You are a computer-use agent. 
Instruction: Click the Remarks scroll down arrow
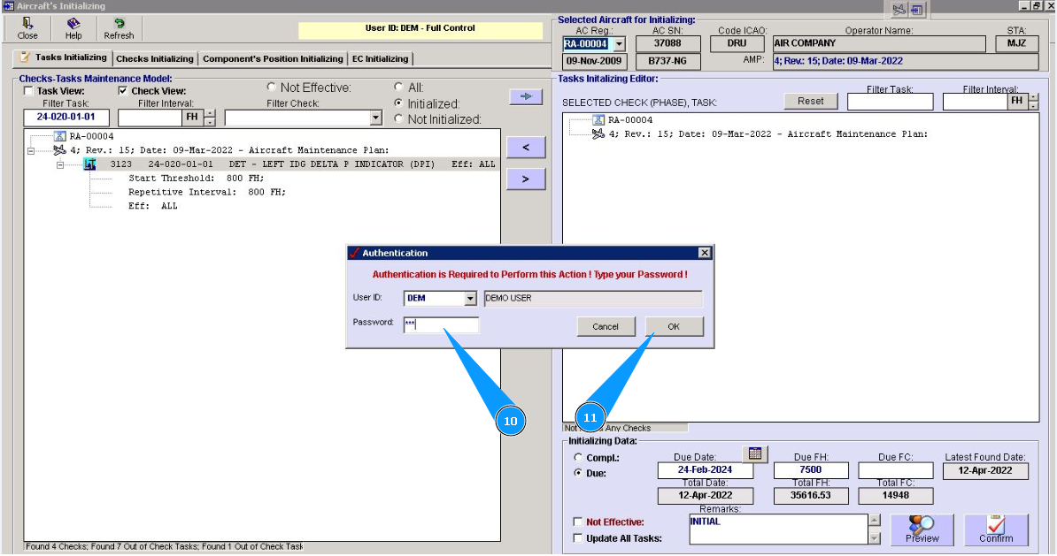click(x=875, y=538)
